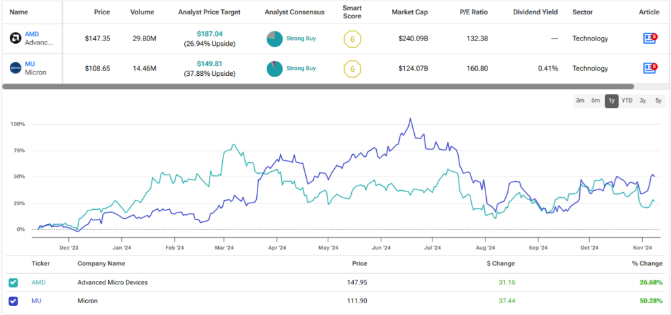Uncheck the AMD checkbox in chart legend

[x=14, y=282]
